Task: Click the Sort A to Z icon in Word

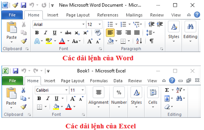Action: (x=139, y=41)
